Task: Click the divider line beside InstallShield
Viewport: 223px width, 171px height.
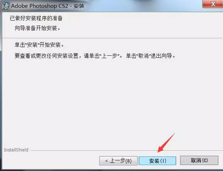Action: coord(127,150)
